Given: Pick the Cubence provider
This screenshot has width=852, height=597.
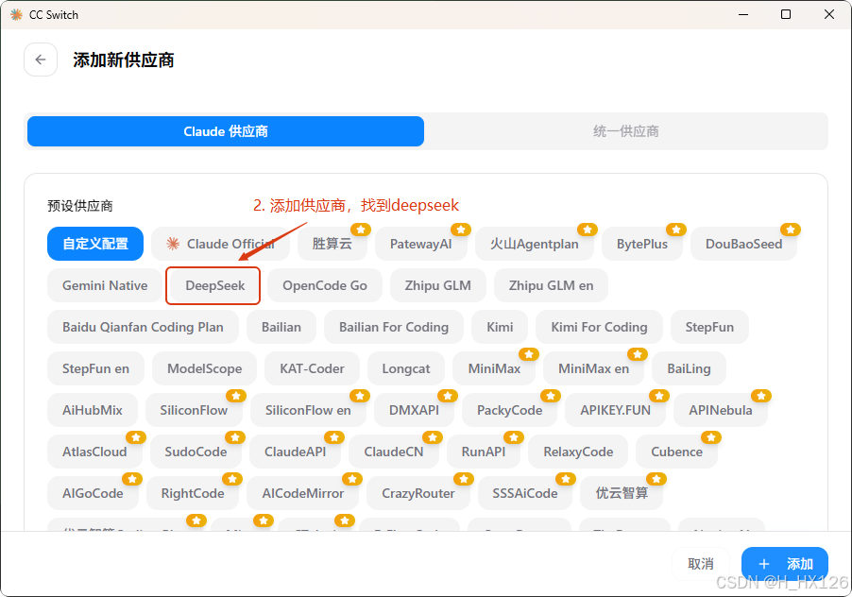Looking at the screenshot, I should click(677, 452).
